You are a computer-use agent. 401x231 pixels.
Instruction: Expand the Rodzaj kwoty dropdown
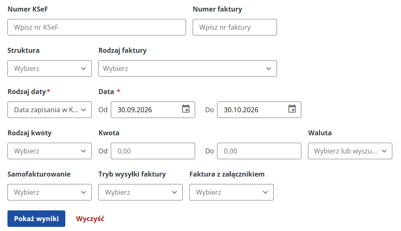tap(50, 151)
